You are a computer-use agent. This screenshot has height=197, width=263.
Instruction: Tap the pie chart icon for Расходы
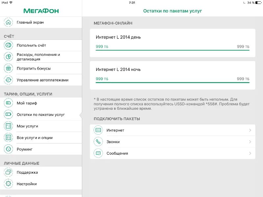9,57
